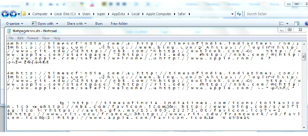This screenshot has height=136, width=308.
Task: Restore the Explorer window using its restore button
Action: click(296, 4)
